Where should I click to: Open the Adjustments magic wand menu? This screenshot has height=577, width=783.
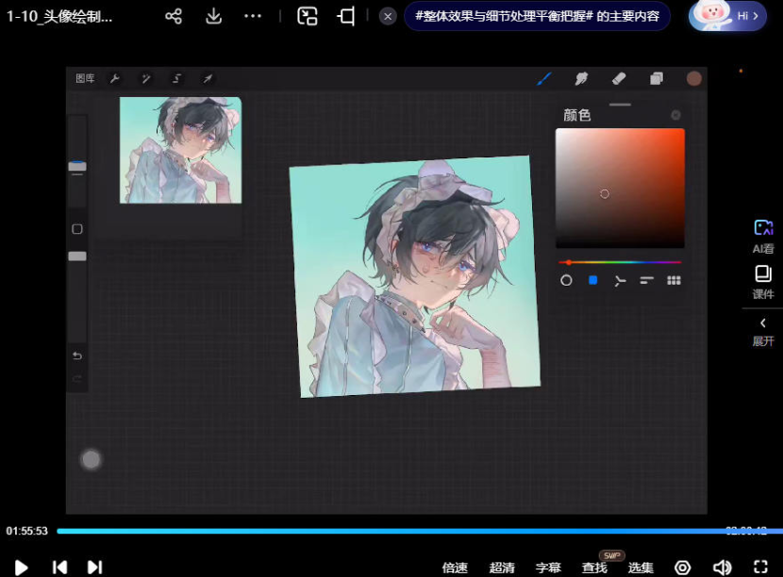point(146,78)
